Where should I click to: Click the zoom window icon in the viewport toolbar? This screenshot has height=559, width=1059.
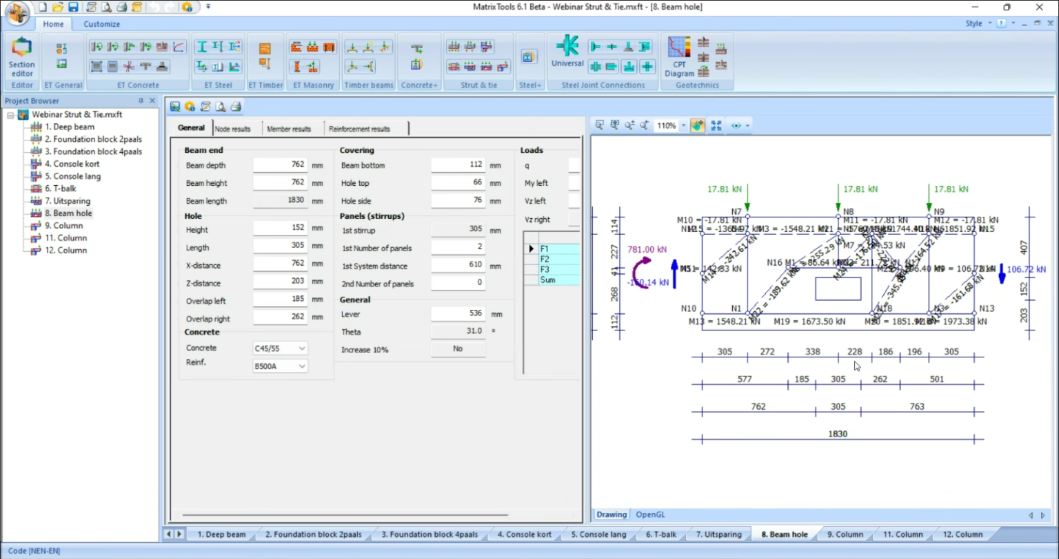tap(599, 125)
